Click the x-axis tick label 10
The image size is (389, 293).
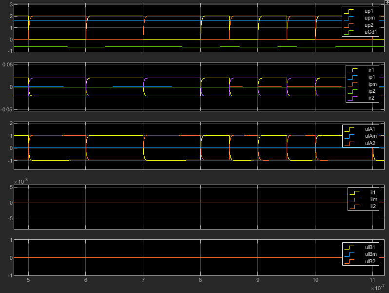315,280
